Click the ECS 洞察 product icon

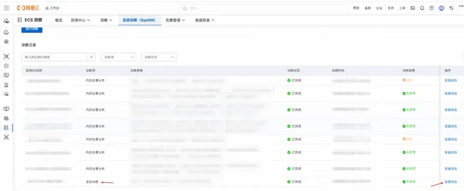tap(20, 20)
